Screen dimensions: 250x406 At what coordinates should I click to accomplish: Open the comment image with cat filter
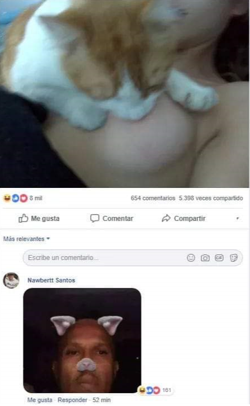[82, 341]
